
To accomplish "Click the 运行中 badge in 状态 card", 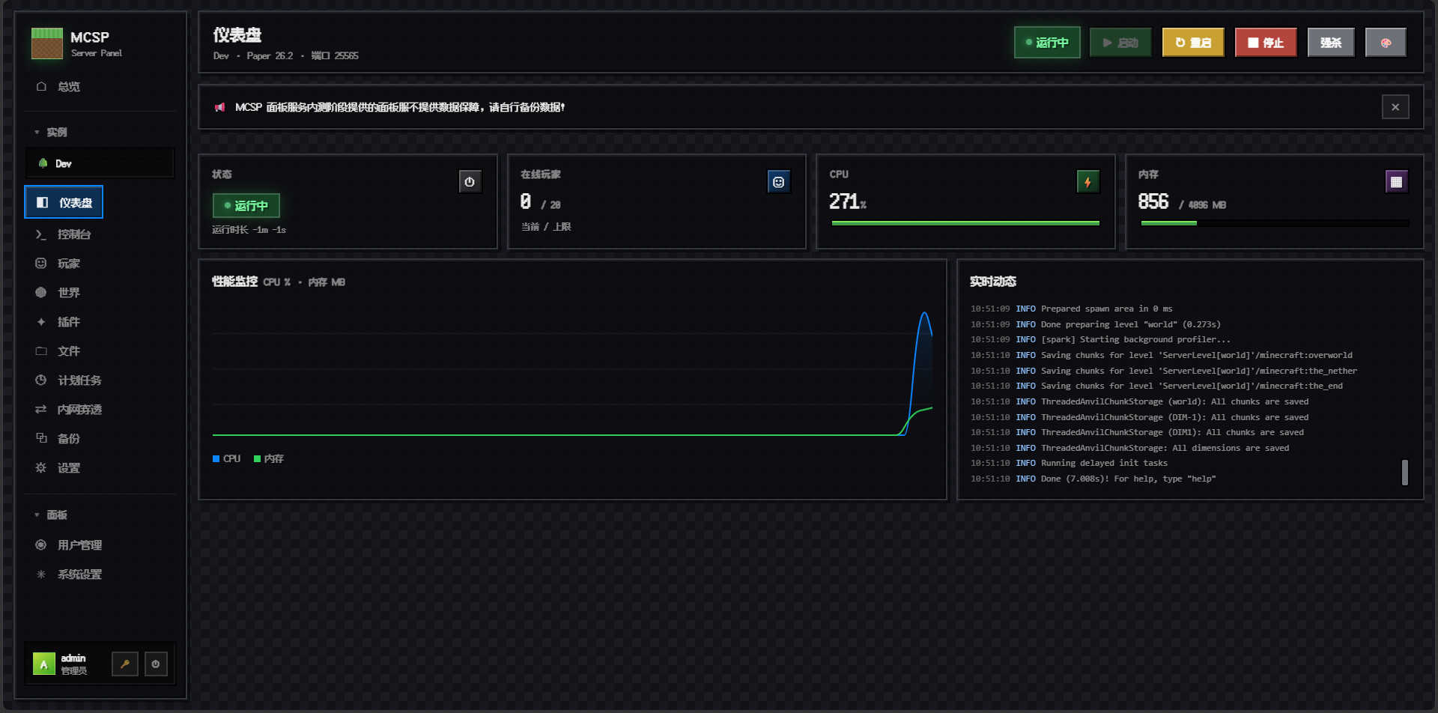I will pyautogui.click(x=246, y=206).
